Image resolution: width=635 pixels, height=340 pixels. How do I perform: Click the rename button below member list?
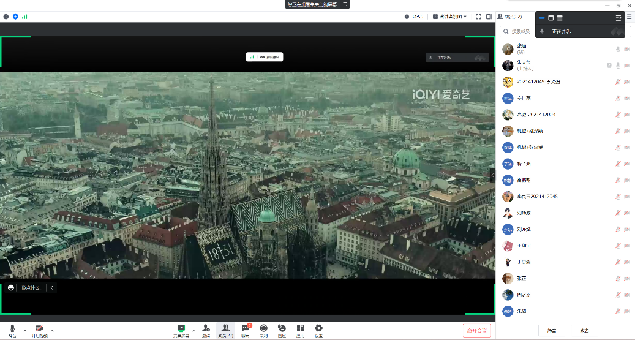(x=584, y=331)
